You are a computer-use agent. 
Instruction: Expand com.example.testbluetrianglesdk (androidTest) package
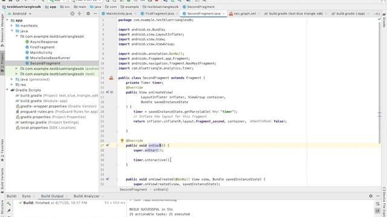pos(16,69)
